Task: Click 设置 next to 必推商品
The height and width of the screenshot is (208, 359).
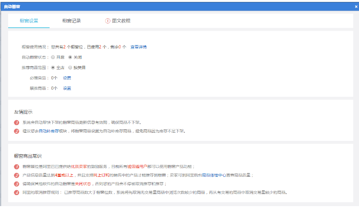Action: [67, 78]
